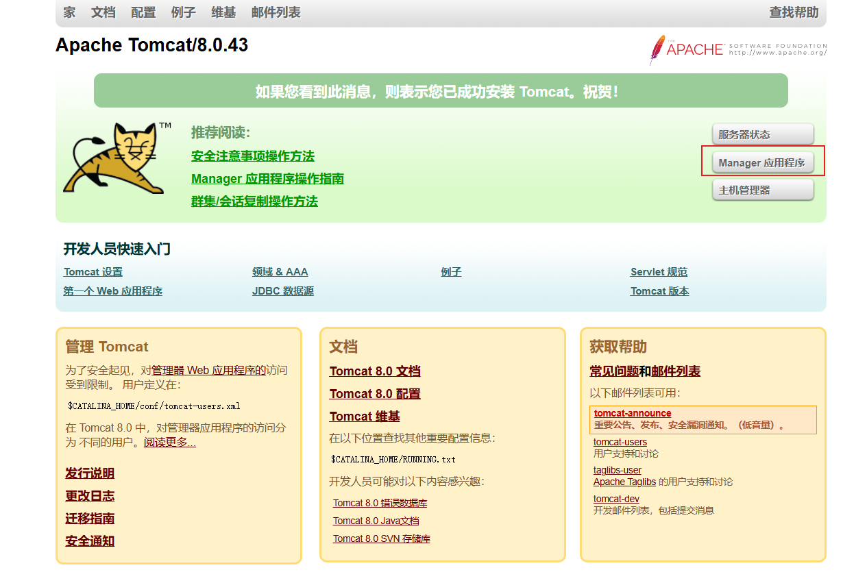This screenshot has height=583, width=867.
Task: Click the Apache Software Foundation logo
Action: coord(738,50)
